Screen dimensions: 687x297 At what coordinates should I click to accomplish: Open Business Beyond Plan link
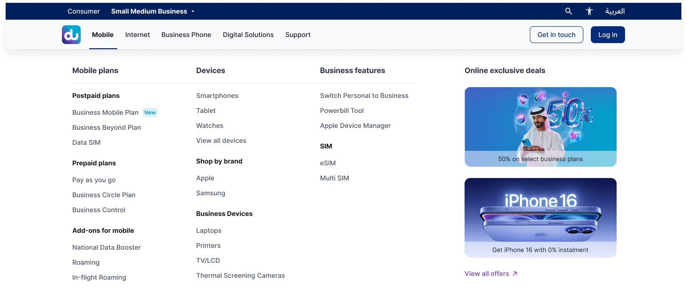coord(107,127)
